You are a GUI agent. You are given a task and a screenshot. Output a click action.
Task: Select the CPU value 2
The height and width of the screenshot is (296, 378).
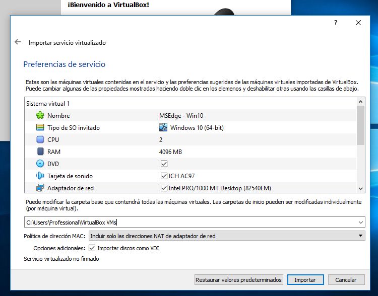(161, 139)
